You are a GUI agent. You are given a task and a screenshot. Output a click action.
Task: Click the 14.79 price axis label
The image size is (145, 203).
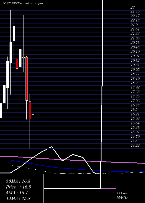(135, 137)
